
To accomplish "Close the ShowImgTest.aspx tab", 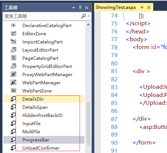I will pos(149,7).
